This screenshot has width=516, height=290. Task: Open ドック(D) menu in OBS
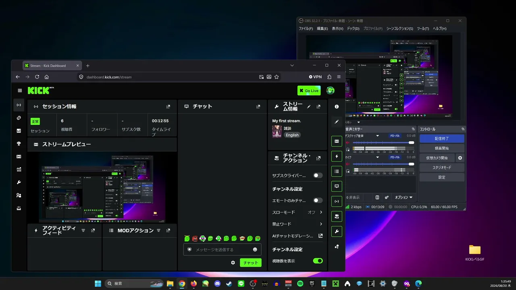pos(353,29)
